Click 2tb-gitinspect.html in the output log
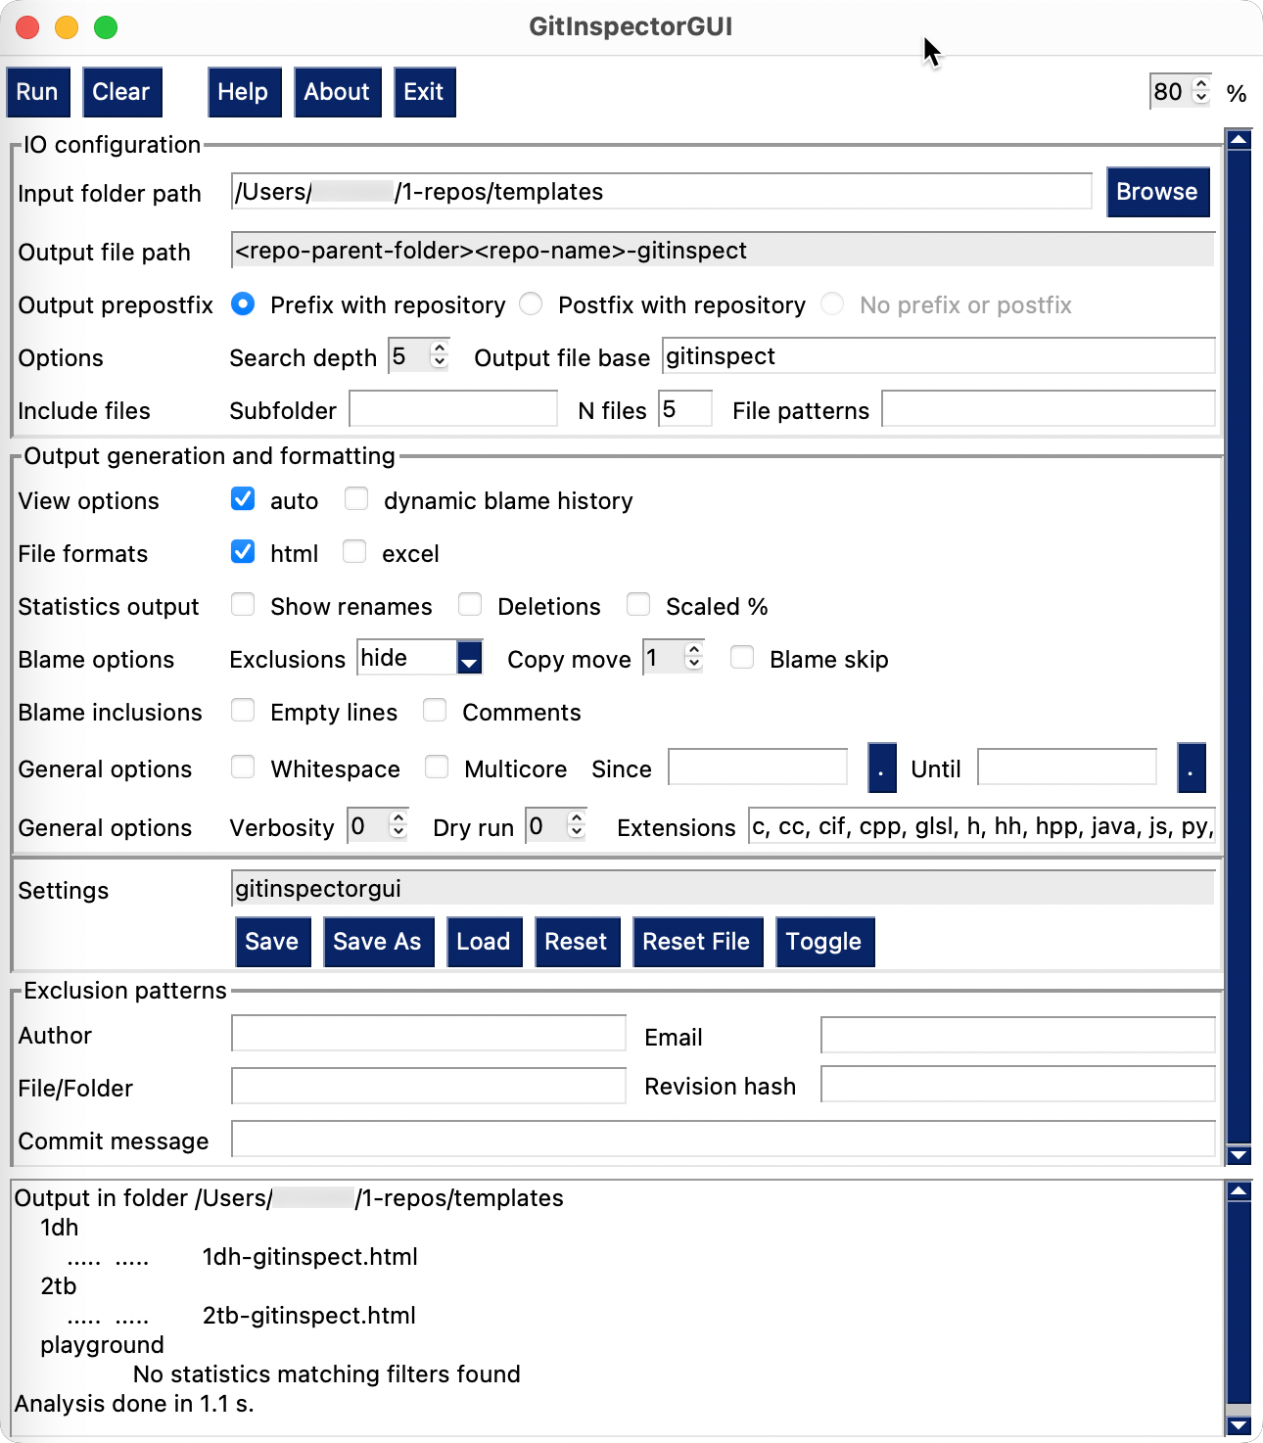This screenshot has height=1443, width=1263. 309,1316
